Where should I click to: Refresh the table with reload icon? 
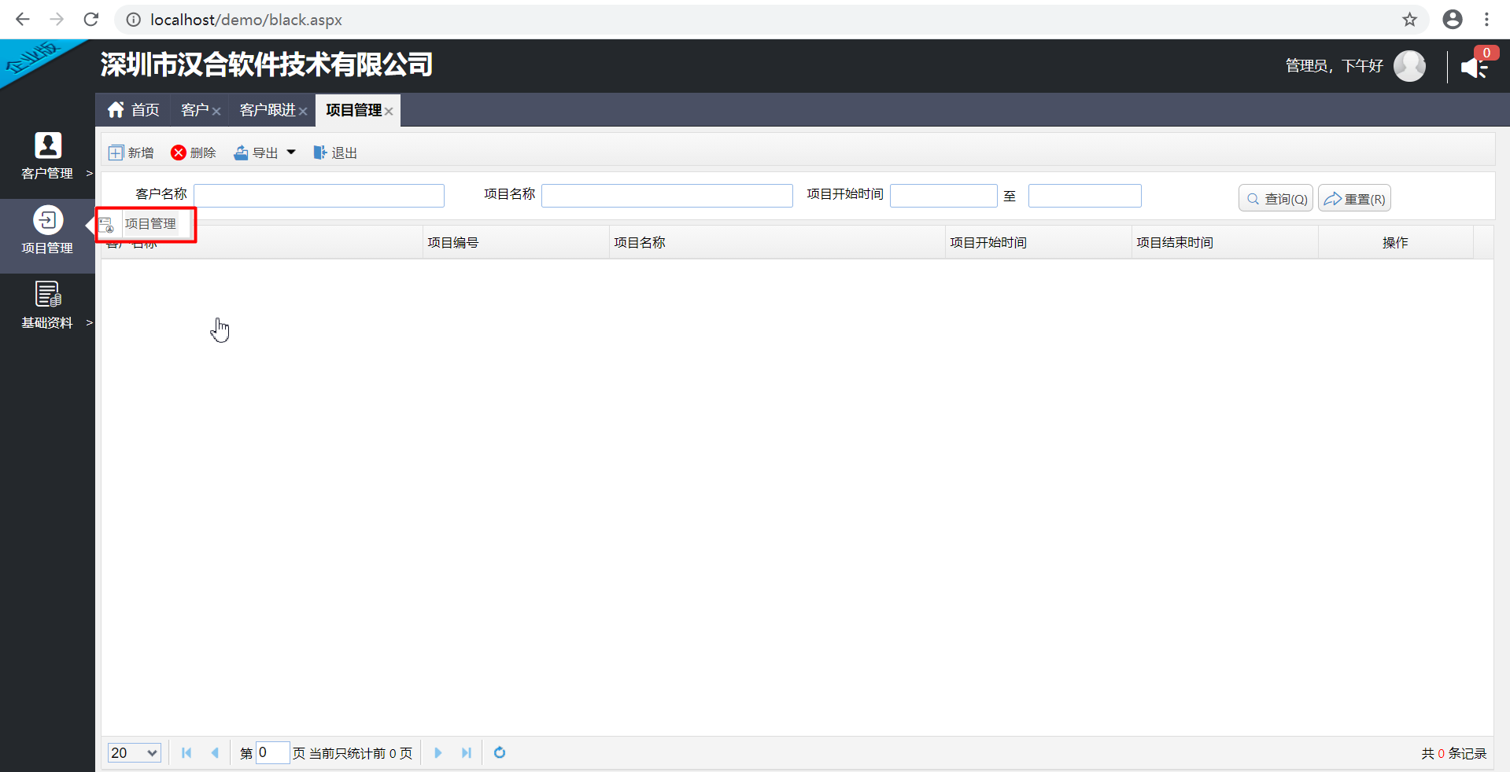(499, 753)
